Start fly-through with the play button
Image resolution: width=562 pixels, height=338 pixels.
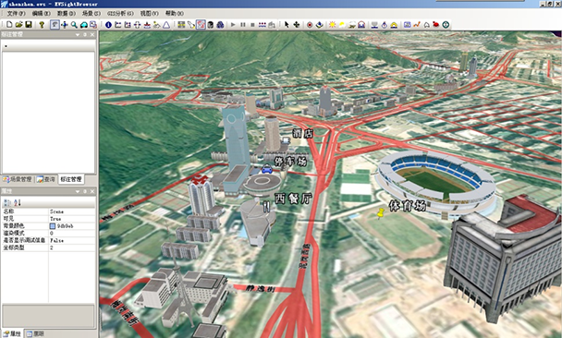click(233, 24)
